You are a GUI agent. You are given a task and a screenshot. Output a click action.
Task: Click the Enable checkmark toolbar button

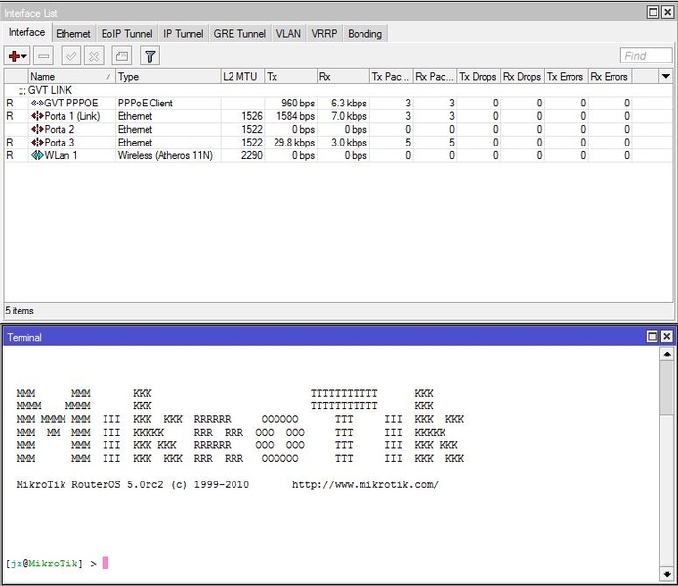(71, 56)
